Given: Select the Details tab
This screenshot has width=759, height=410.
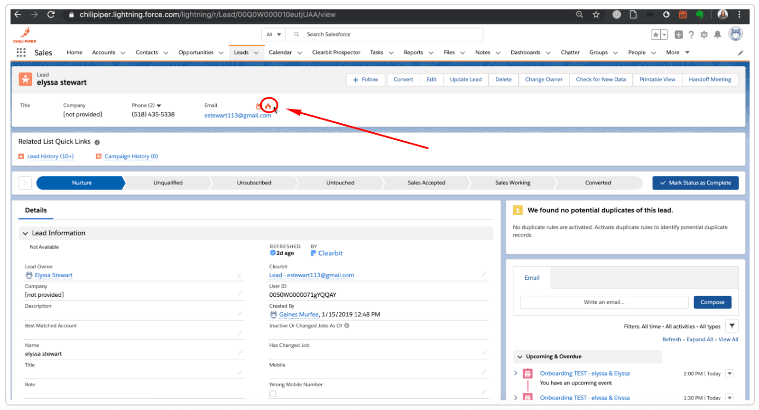Looking at the screenshot, I should [x=36, y=210].
